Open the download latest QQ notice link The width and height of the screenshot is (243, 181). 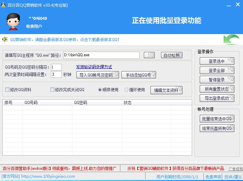pyautogui.click(x=64, y=40)
